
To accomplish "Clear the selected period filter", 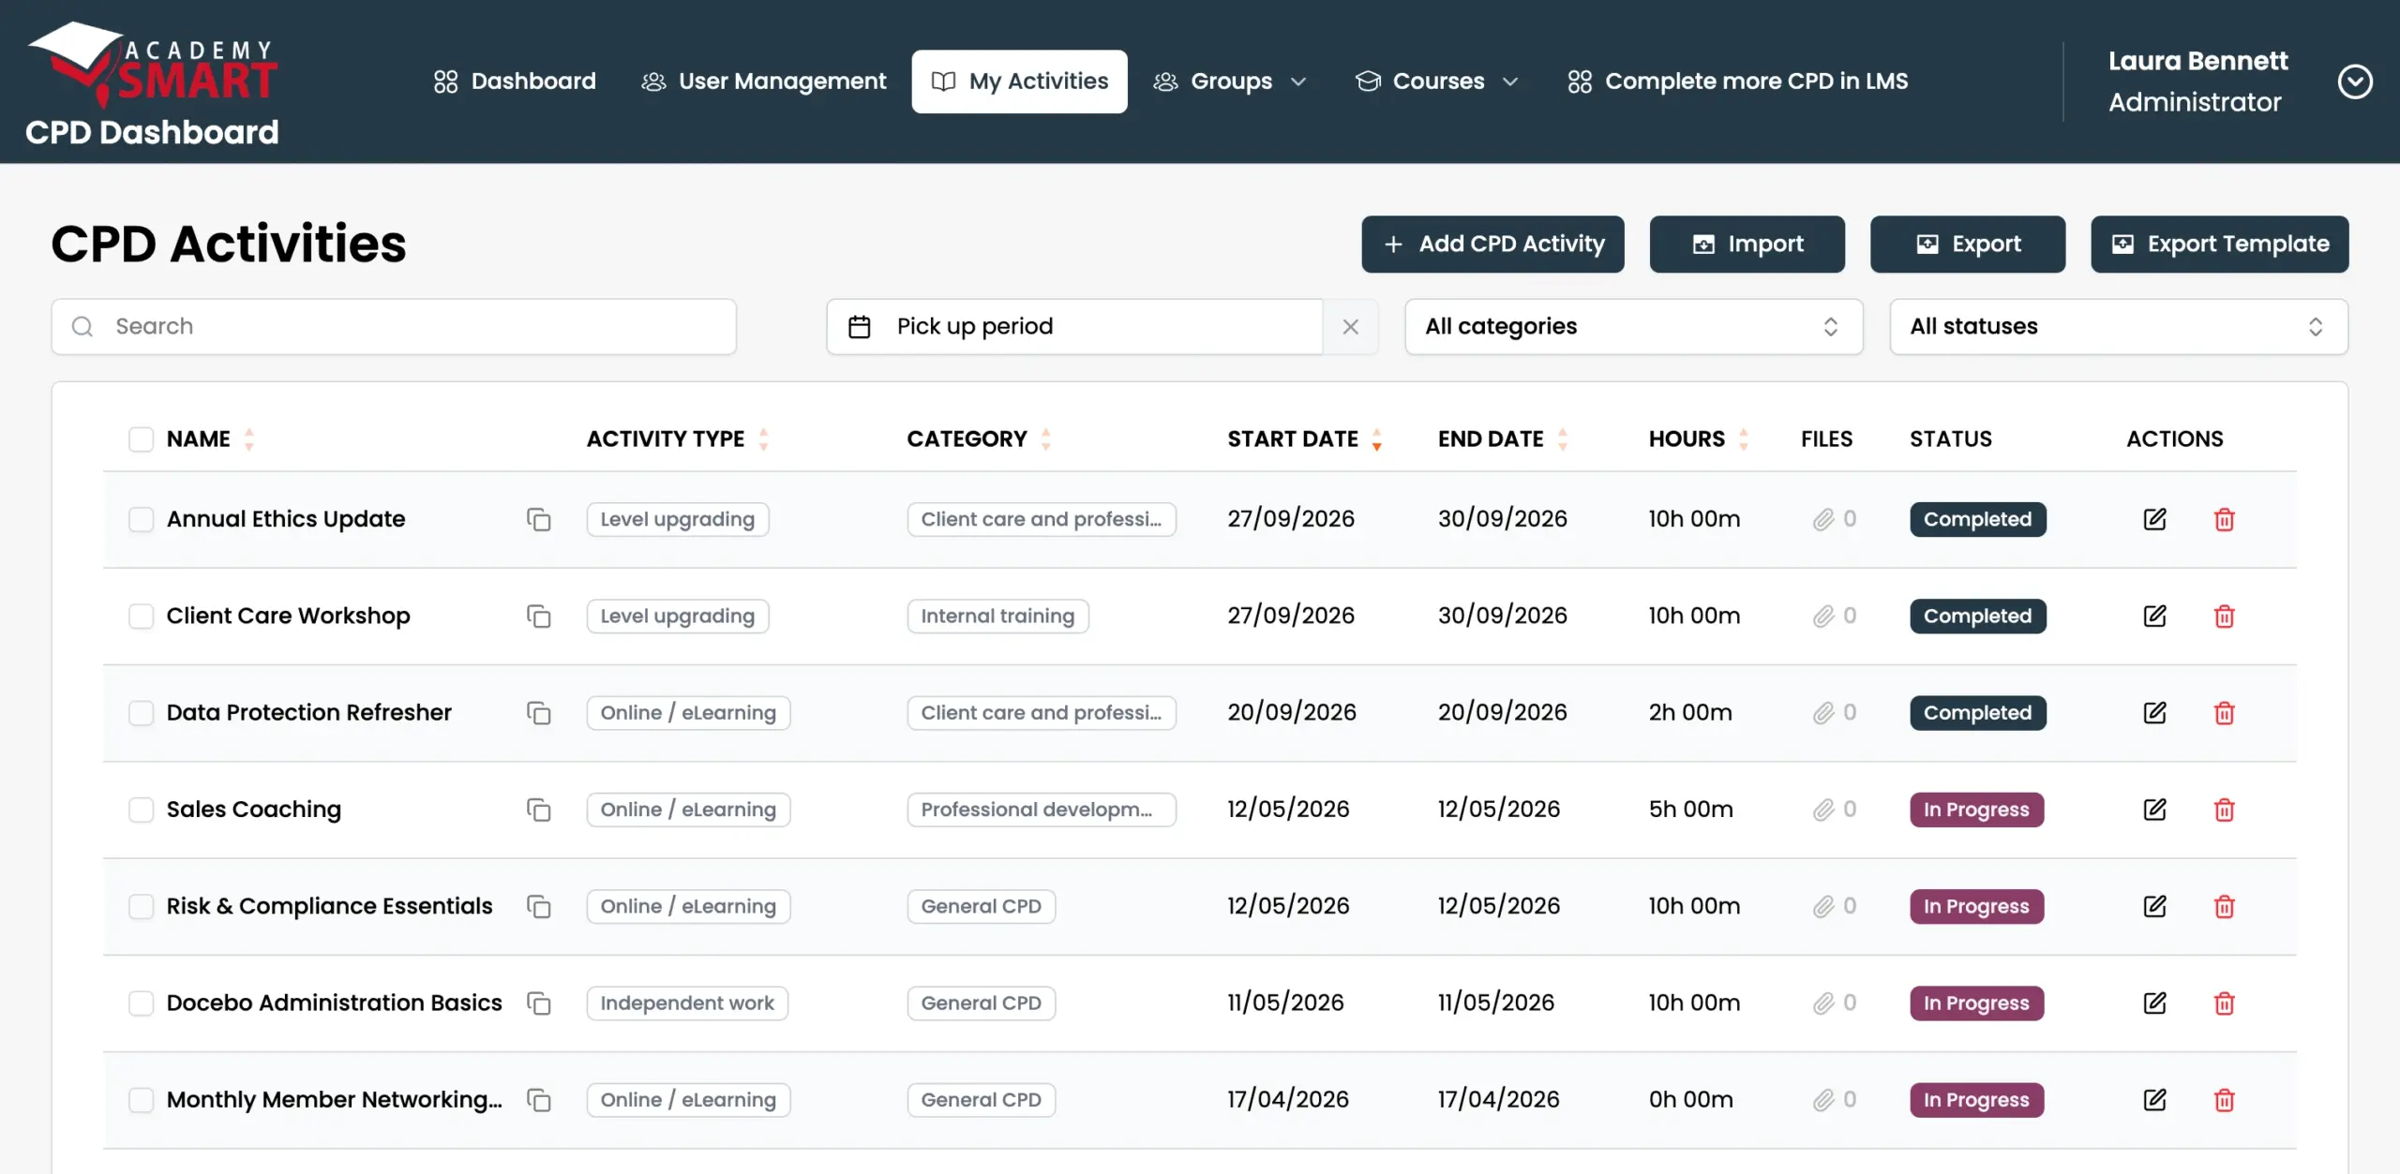I will (x=1350, y=327).
